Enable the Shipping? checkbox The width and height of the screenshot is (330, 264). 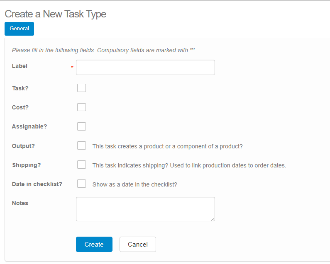[x=81, y=165]
